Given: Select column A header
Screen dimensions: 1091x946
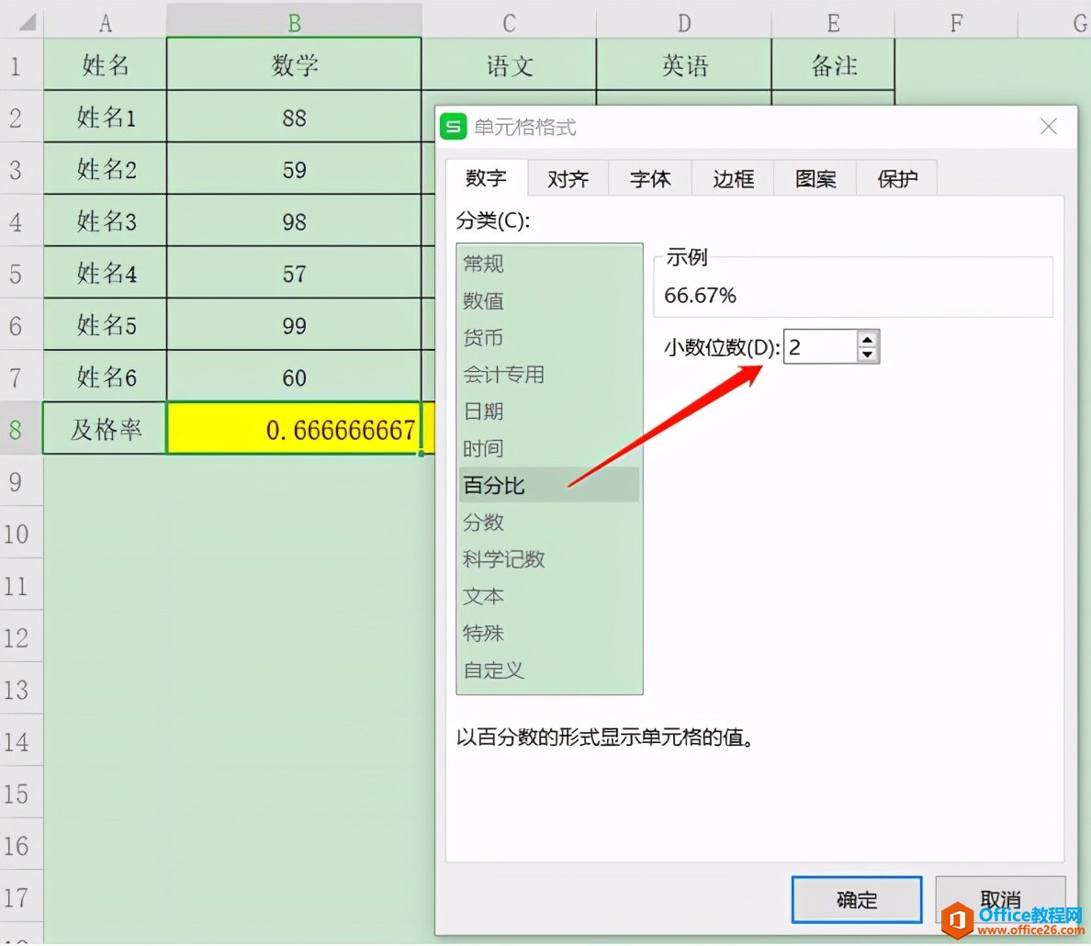Looking at the screenshot, I should (x=105, y=22).
